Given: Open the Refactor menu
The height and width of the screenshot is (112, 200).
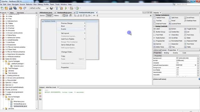Looking at the screenshot, I should coord(29,4).
